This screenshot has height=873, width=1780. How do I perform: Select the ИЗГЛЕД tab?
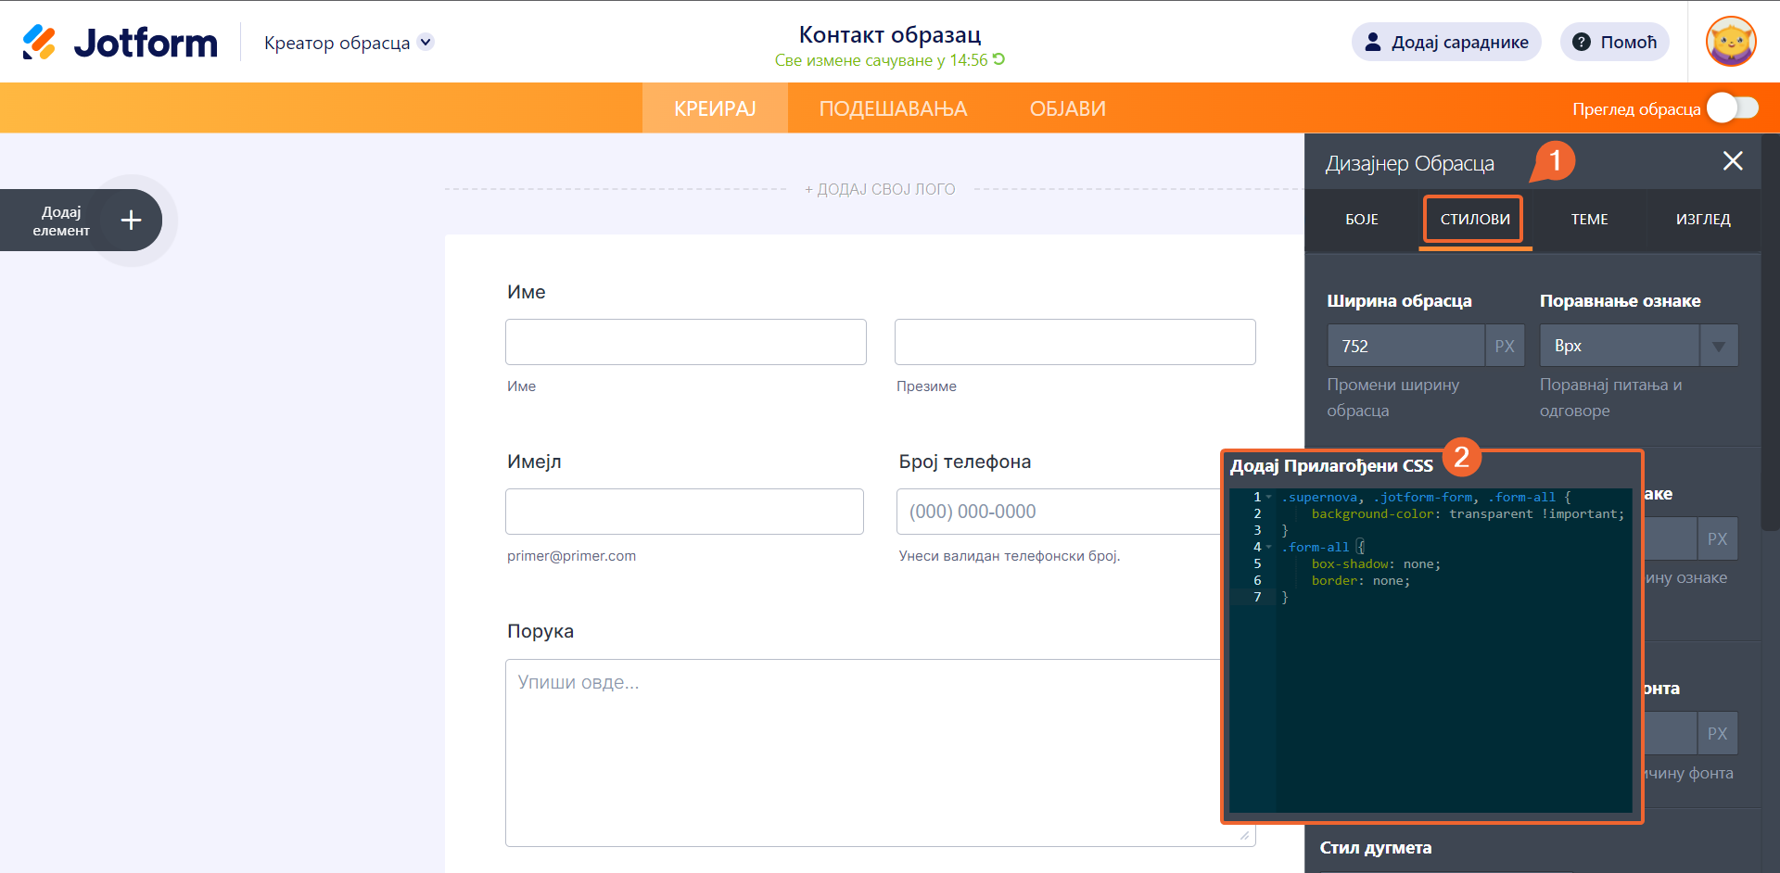pos(1703,220)
